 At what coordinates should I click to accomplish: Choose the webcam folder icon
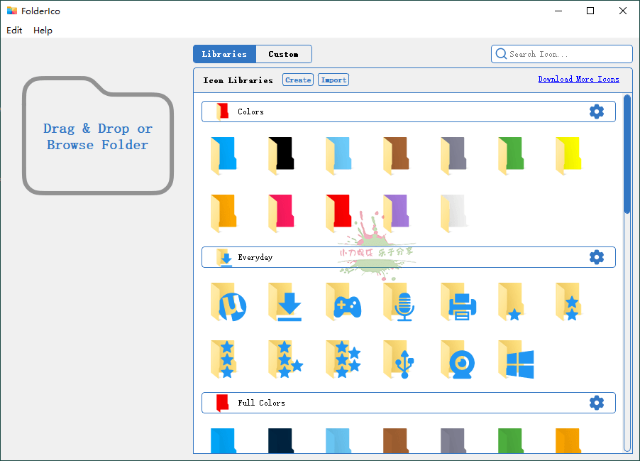458,360
